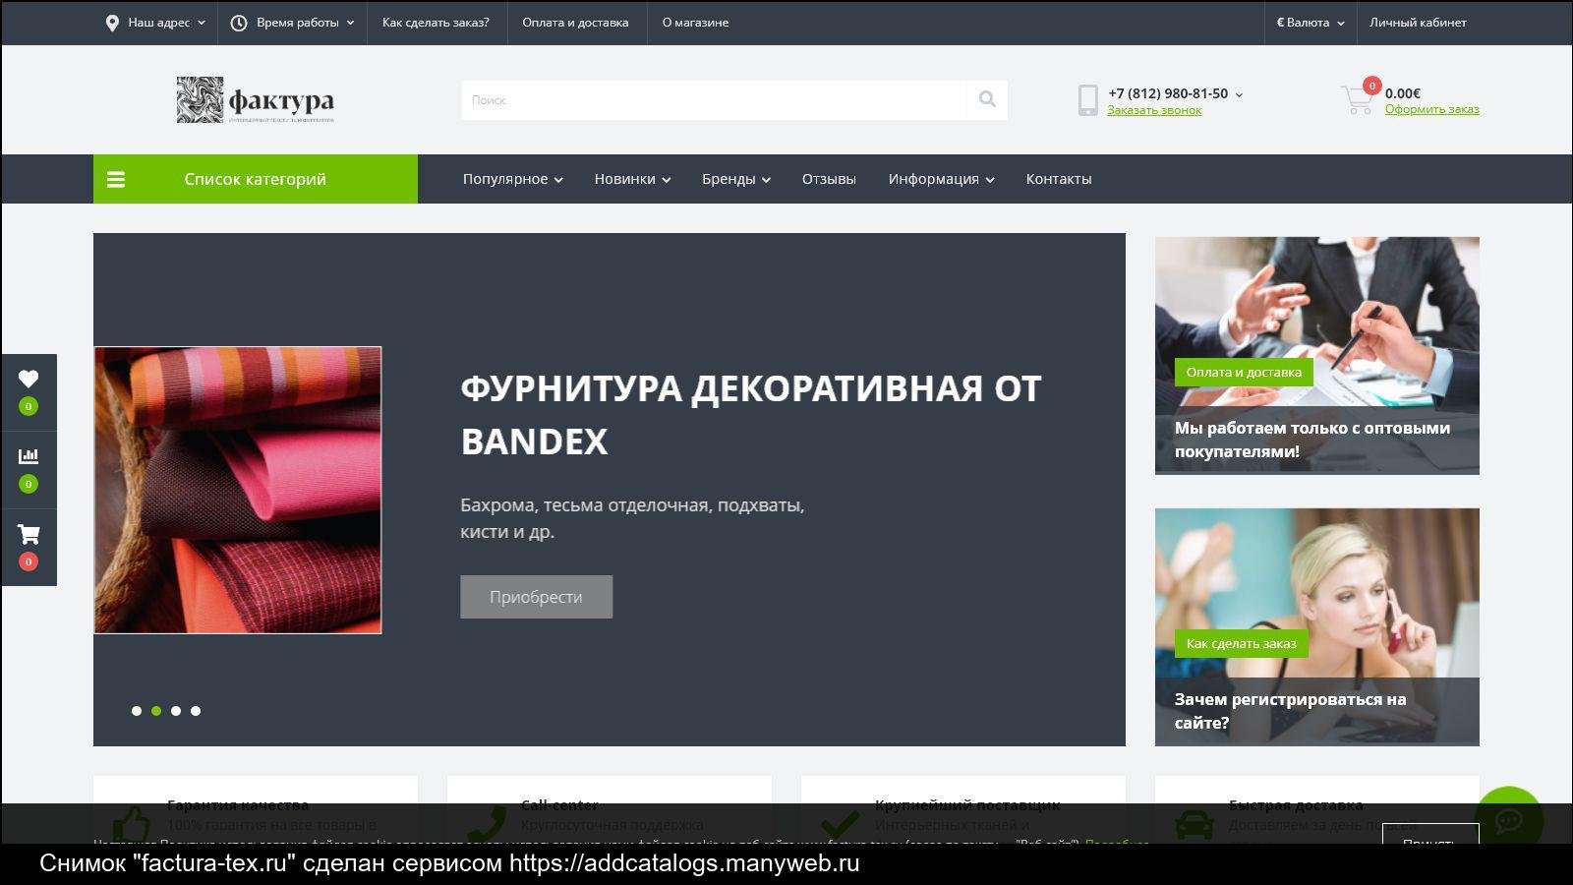Click the hamburger icon in Список категорий

[x=116, y=179]
